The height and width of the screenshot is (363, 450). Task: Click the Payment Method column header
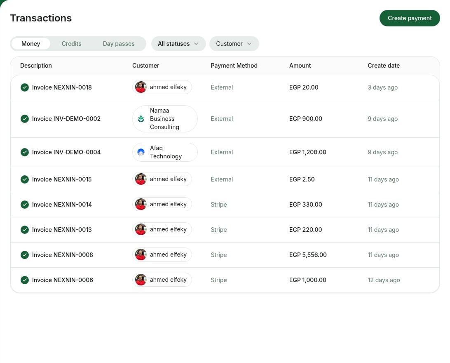(234, 66)
